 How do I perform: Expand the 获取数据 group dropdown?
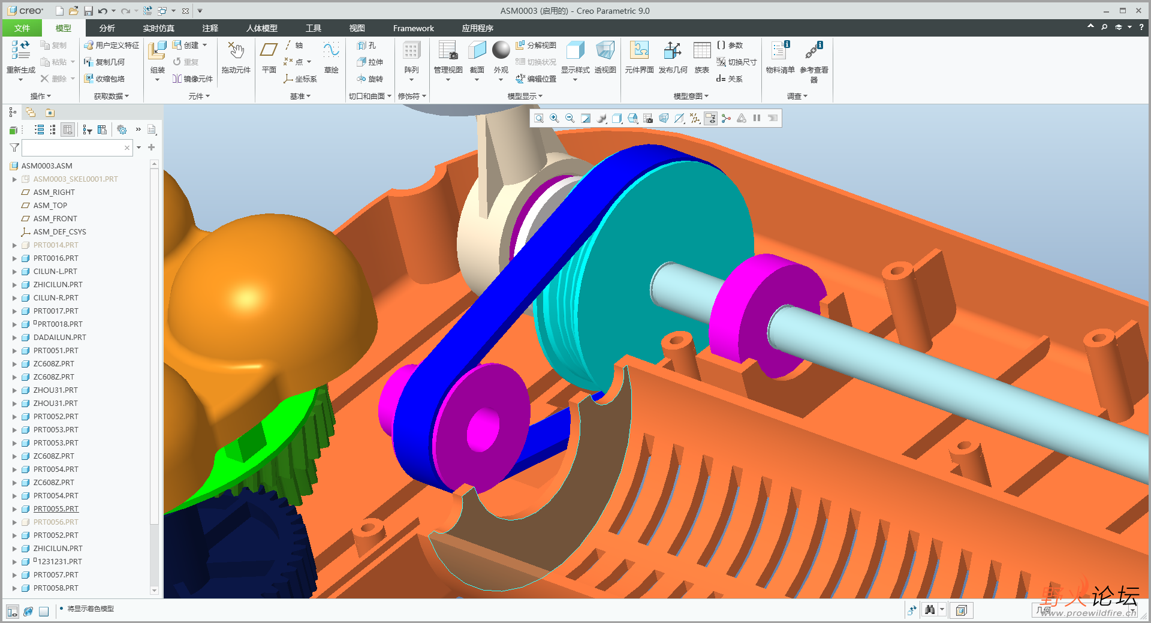pyautogui.click(x=112, y=96)
